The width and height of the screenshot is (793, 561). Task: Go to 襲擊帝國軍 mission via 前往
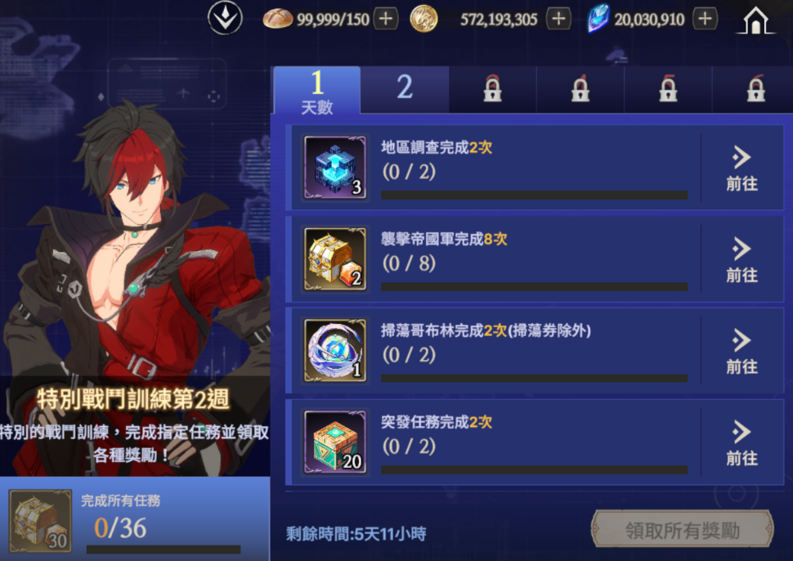742,260
